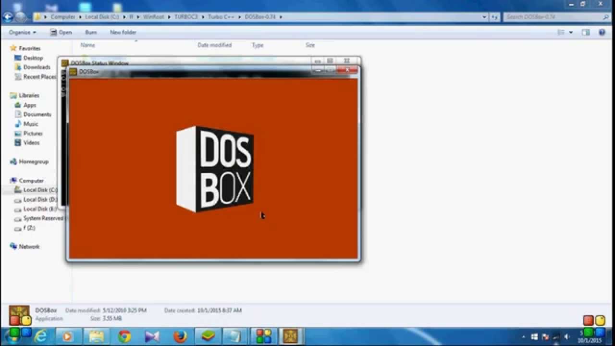The height and width of the screenshot is (346, 615).
Task: Select Computer in navigation pane
Action: pos(31,181)
